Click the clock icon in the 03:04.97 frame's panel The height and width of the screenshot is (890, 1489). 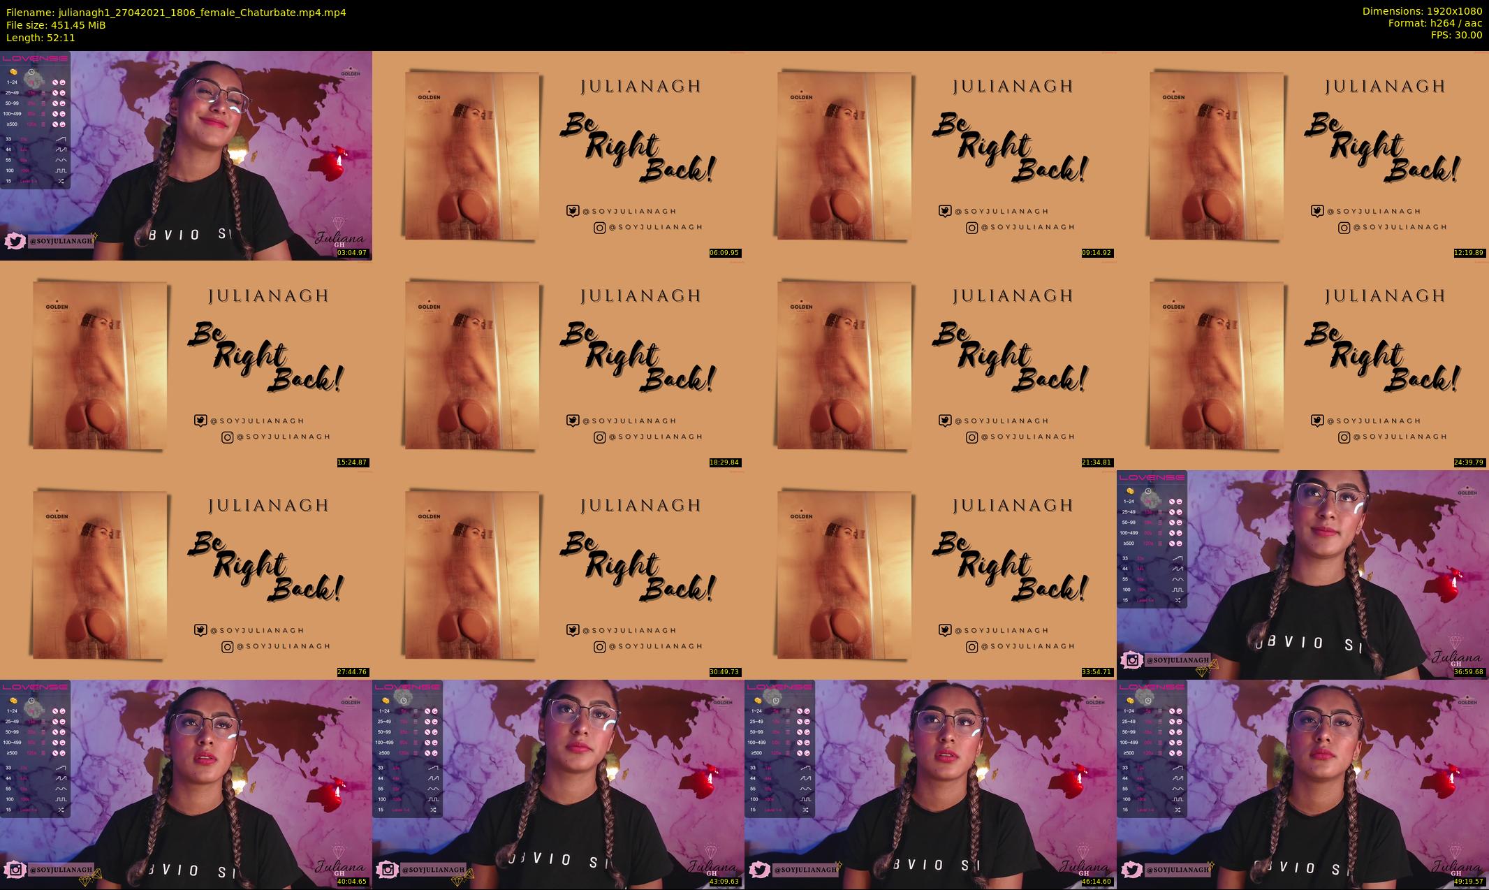(31, 72)
